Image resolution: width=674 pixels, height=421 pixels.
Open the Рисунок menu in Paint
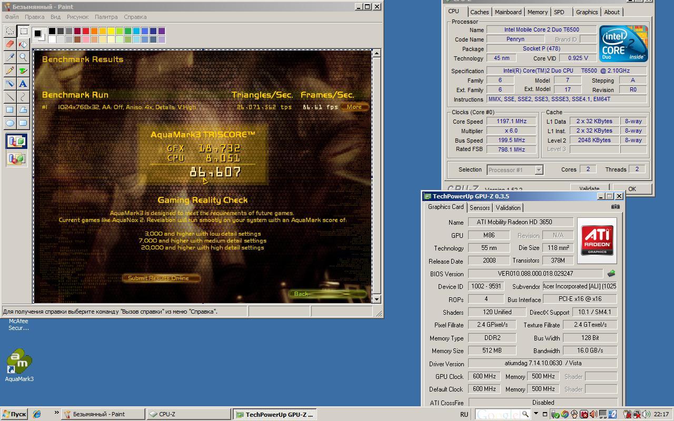[x=77, y=17]
